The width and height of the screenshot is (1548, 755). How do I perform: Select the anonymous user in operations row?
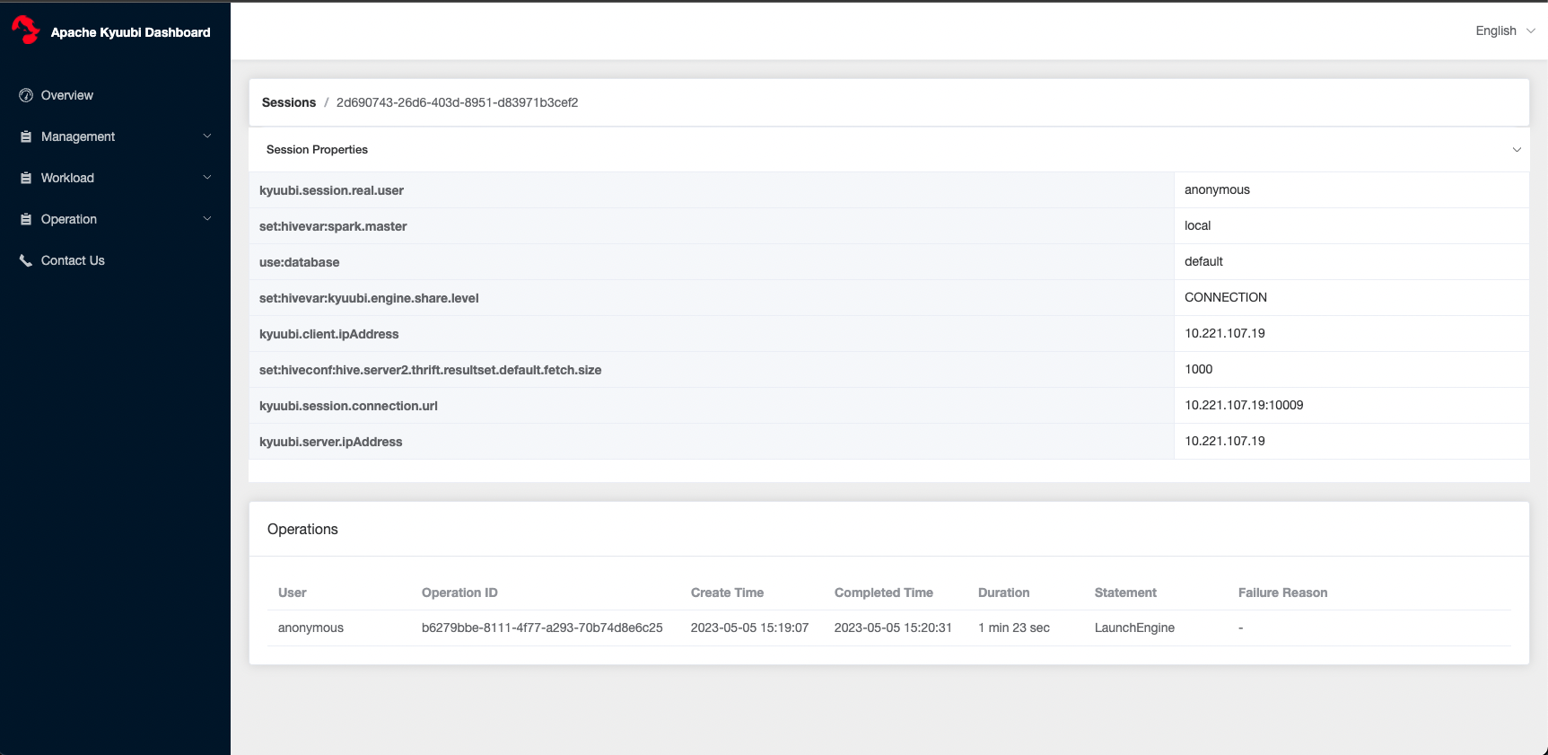(x=310, y=628)
